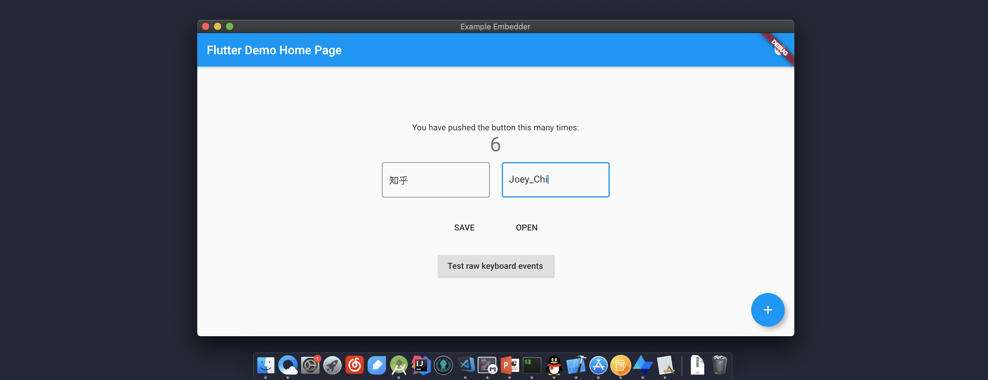988x380 pixels.
Task: Click the text field containing Joey_Chi
Action: pyautogui.click(x=555, y=180)
